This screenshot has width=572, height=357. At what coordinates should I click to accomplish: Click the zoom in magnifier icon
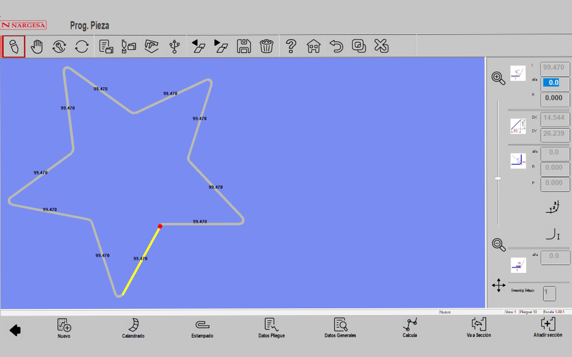[499, 78]
